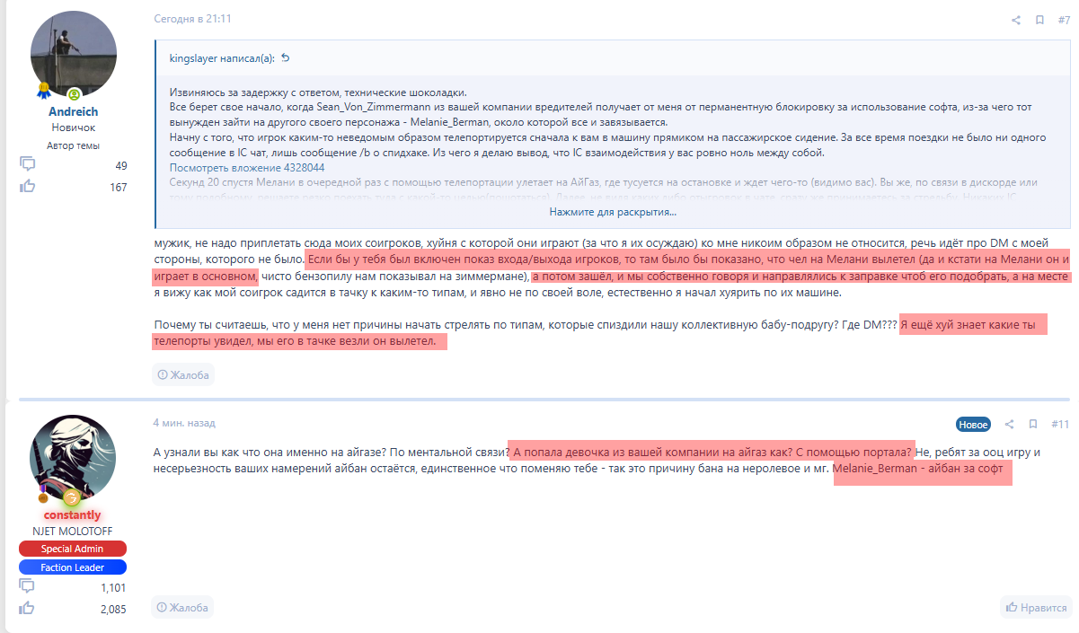Share post #11 using share icon
1079x633 pixels.
point(1009,424)
